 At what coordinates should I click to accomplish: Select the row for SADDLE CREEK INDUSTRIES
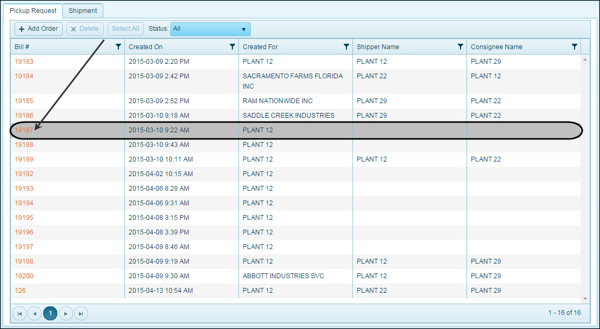click(x=288, y=116)
